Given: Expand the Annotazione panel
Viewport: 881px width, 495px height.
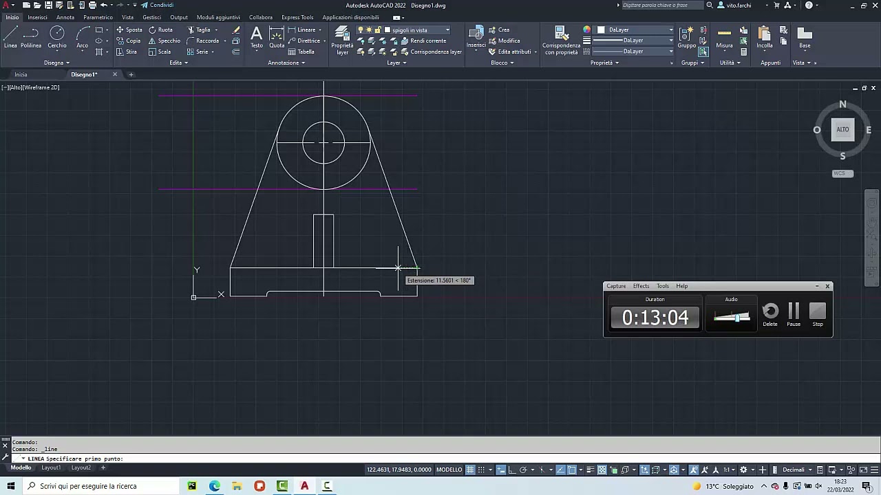Looking at the screenshot, I should [286, 63].
